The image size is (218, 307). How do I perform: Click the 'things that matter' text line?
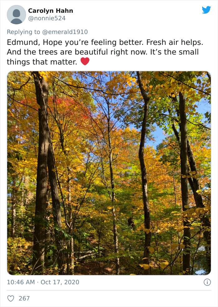[42, 62]
